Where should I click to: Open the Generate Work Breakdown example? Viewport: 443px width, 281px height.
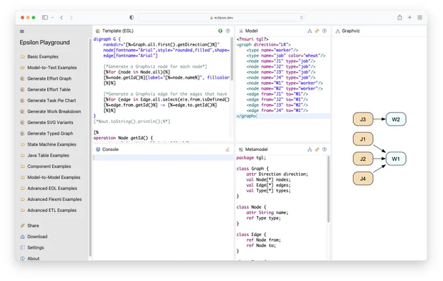pos(51,112)
